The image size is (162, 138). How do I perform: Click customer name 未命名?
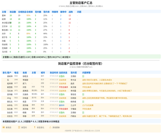(10, 105)
